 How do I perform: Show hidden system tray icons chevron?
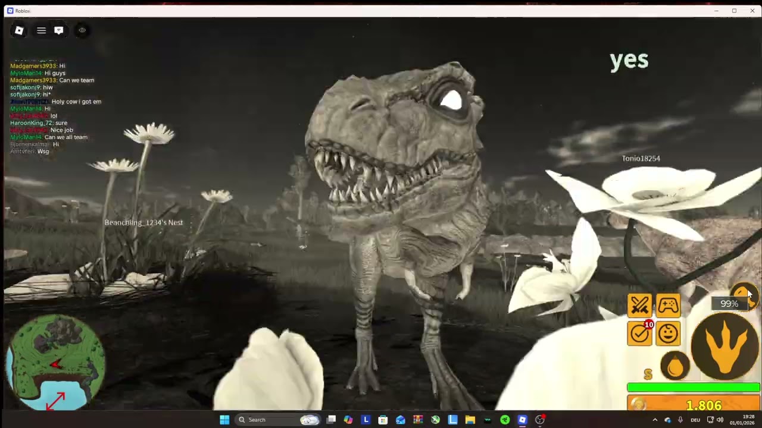click(655, 420)
